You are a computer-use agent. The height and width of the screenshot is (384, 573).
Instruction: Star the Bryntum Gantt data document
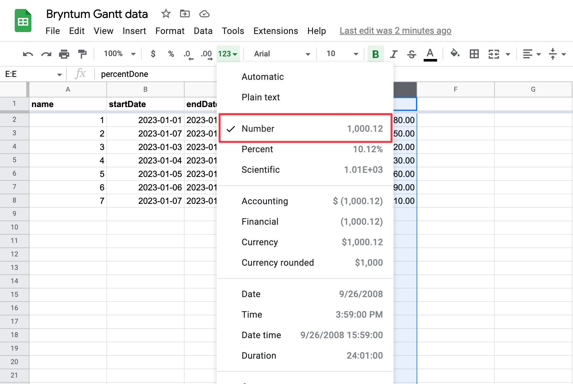(166, 14)
